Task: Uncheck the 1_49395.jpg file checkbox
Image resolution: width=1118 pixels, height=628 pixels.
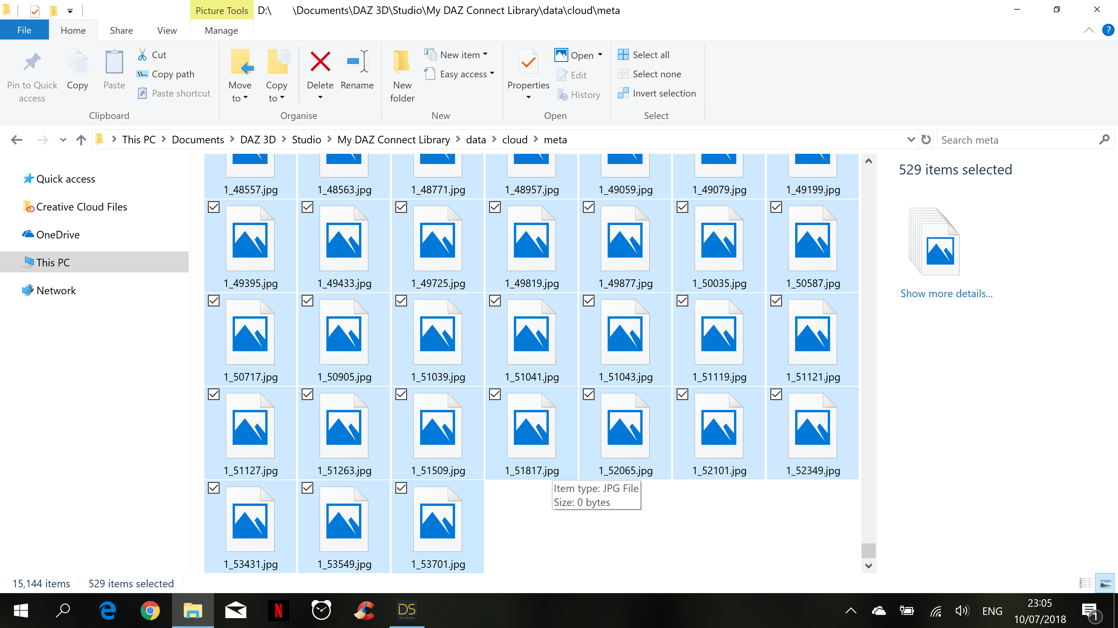Action: pos(214,207)
